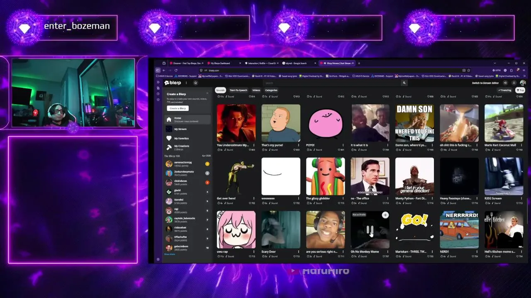Select the Videos tab
This screenshot has height=298, width=531.
[256, 90]
